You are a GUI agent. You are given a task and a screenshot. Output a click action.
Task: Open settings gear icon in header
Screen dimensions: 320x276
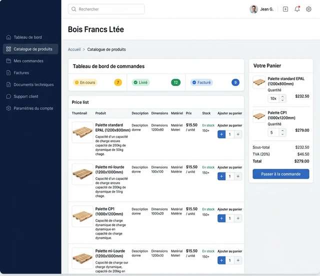point(308,9)
